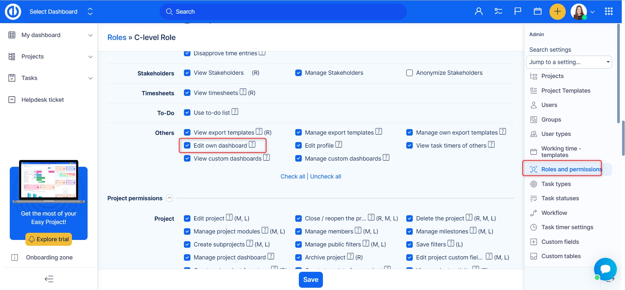Click the task list icon in header
Screen dimensions: 625x290
tap(498, 12)
